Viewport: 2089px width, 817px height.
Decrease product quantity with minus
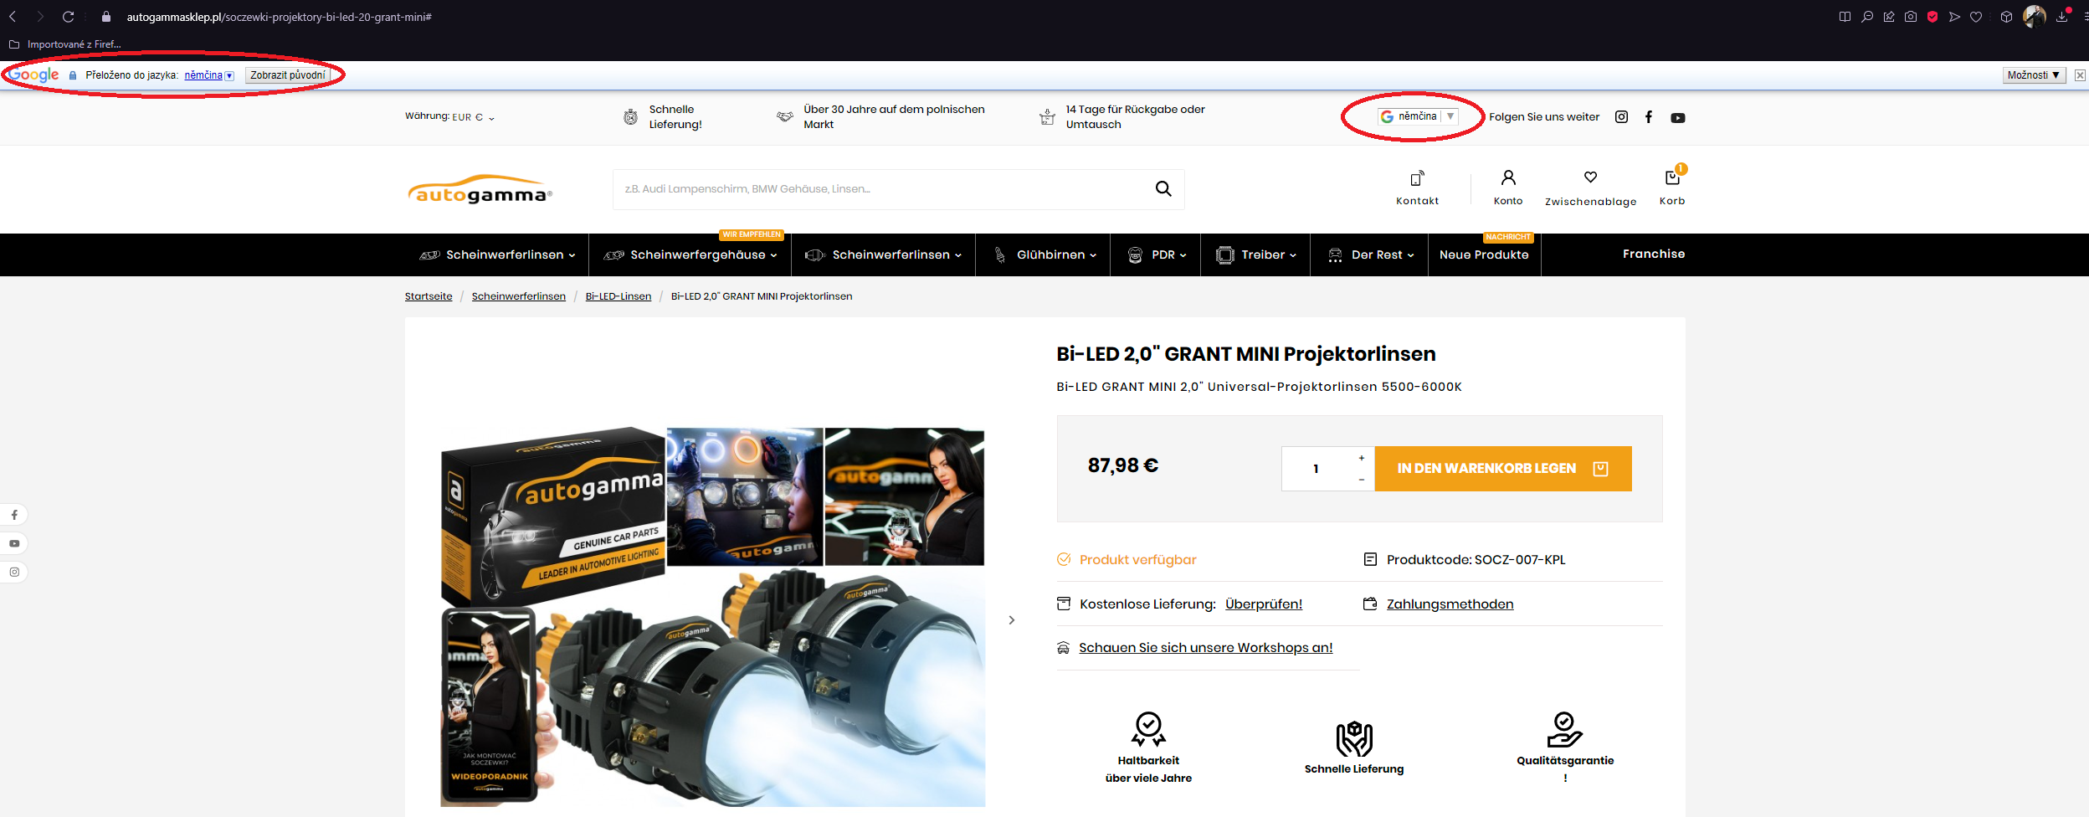tap(1362, 480)
